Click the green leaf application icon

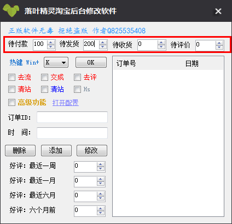[11, 10]
